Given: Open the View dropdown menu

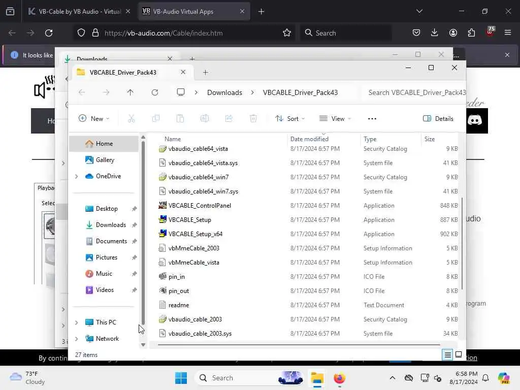Looking at the screenshot, I should pos(335,119).
